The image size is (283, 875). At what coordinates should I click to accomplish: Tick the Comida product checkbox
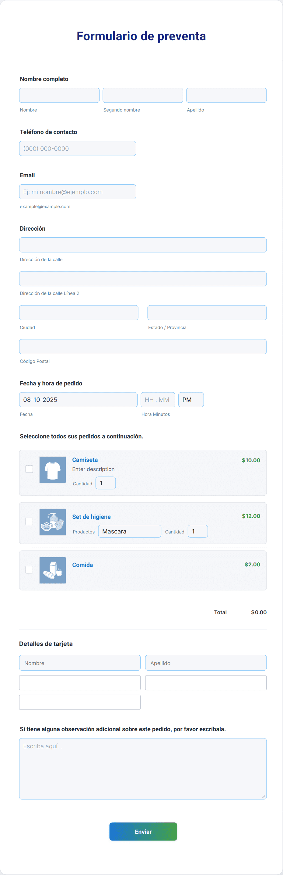pos(30,570)
